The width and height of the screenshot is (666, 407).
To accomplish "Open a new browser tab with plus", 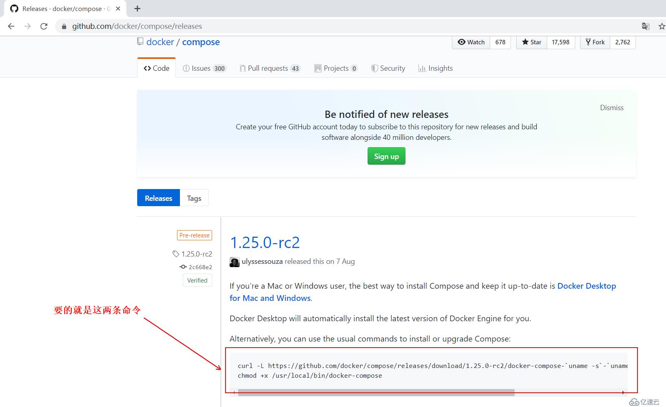I will point(137,9).
